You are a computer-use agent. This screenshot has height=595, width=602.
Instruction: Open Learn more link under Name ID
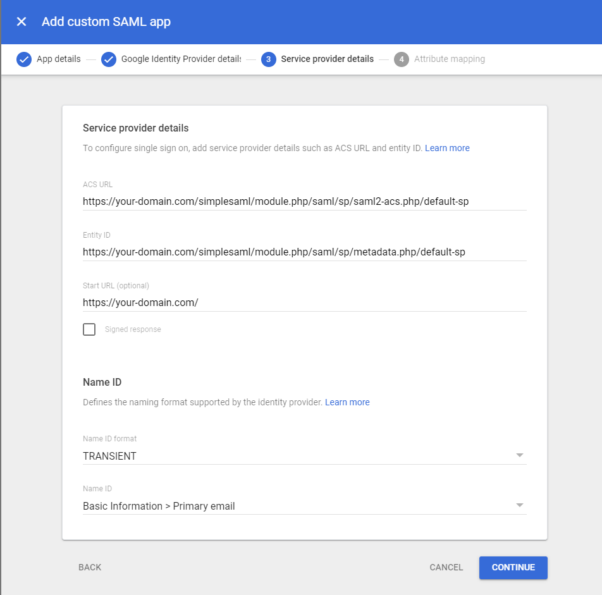(347, 402)
